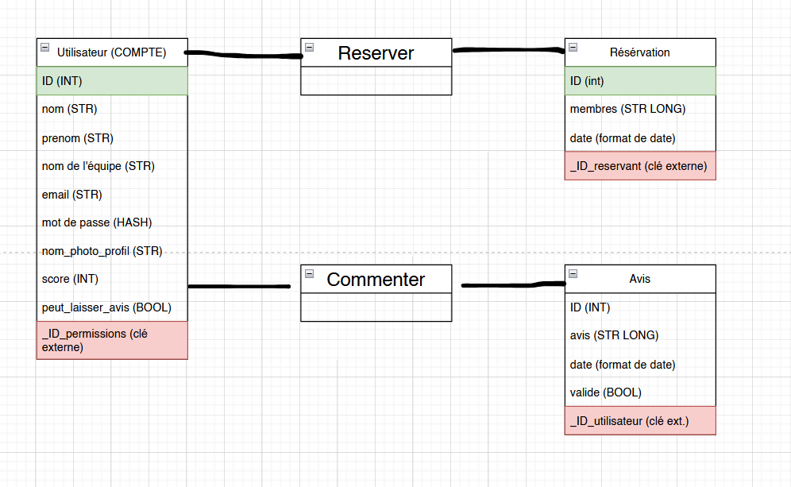Click the Commenter table title
The height and width of the screenshot is (487, 791).
click(376, 280)
